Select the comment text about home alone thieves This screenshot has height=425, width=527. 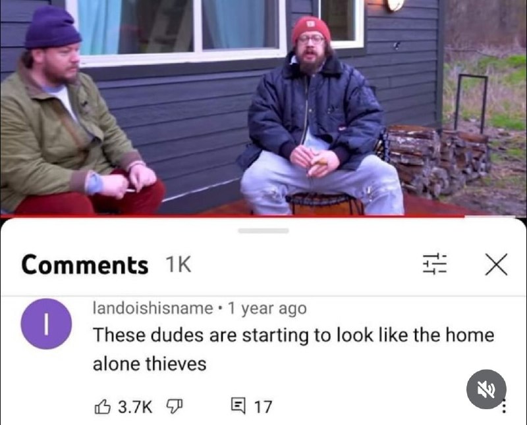[293, 349]
